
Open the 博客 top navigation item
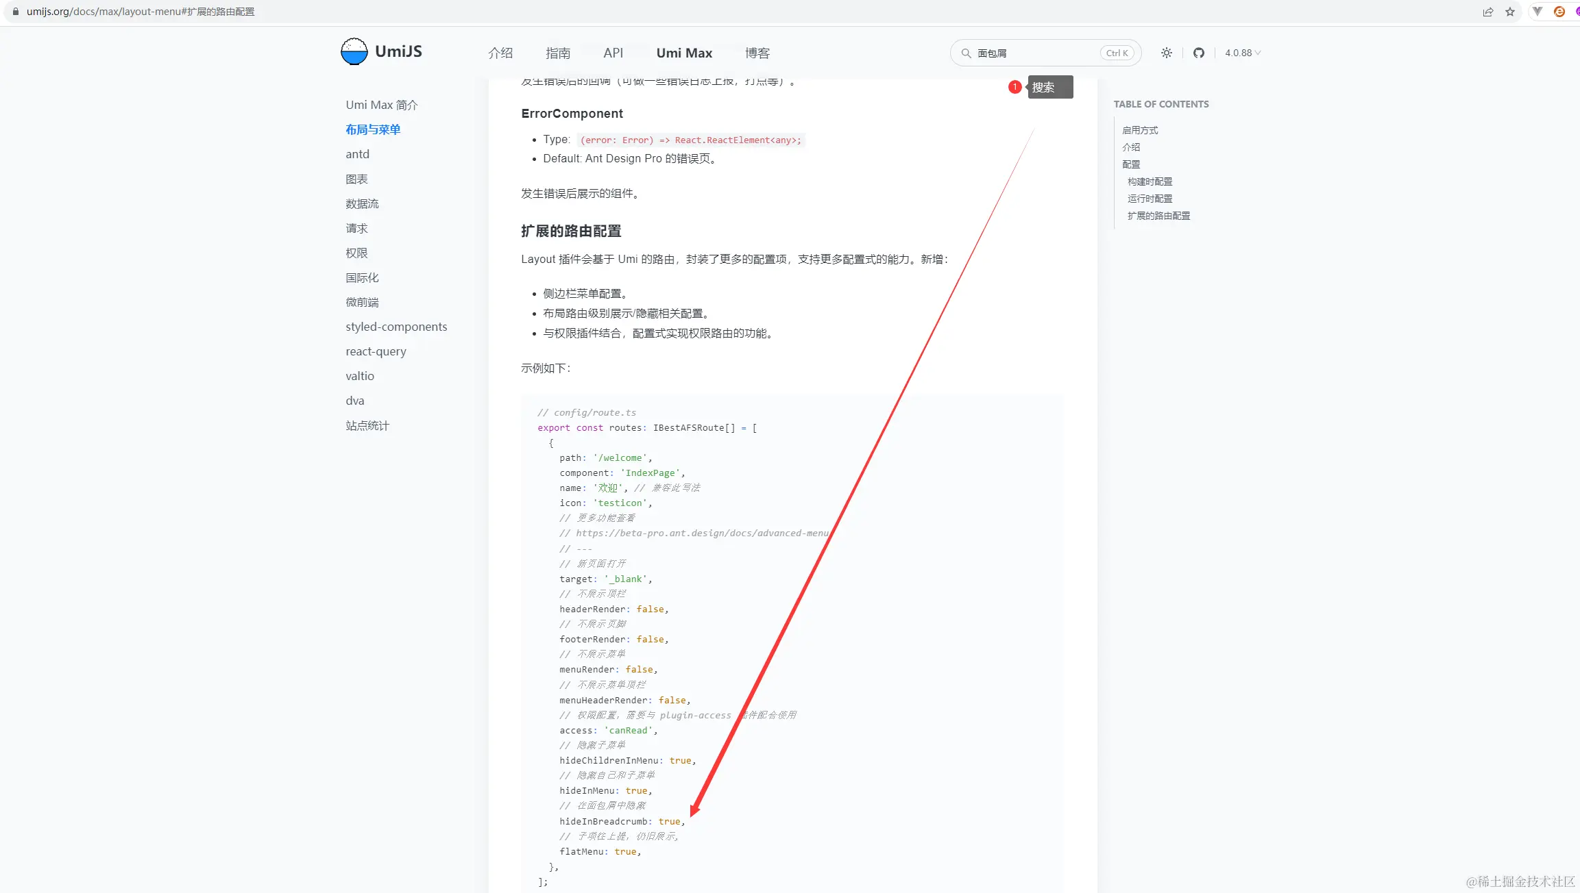pos(757,53)
